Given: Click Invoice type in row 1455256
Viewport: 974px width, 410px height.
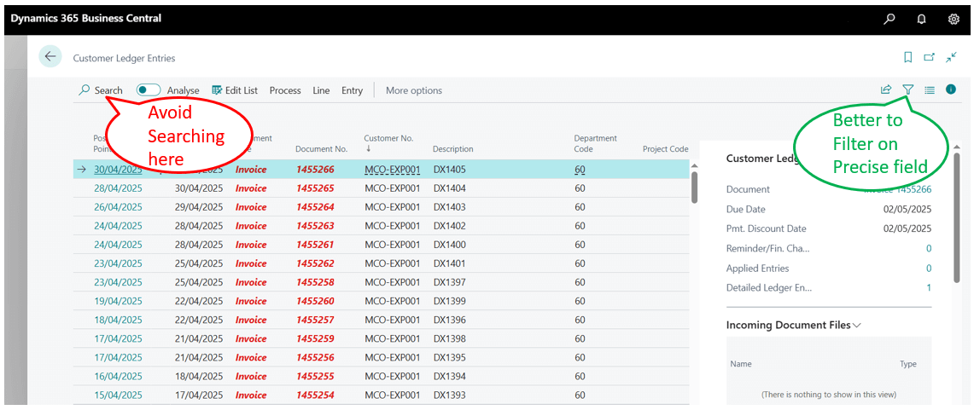Looking at the screenshot, I should pos(251,357).
